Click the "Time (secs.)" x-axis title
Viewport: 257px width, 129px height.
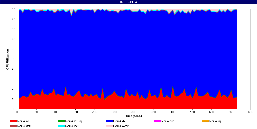[134, 116]
